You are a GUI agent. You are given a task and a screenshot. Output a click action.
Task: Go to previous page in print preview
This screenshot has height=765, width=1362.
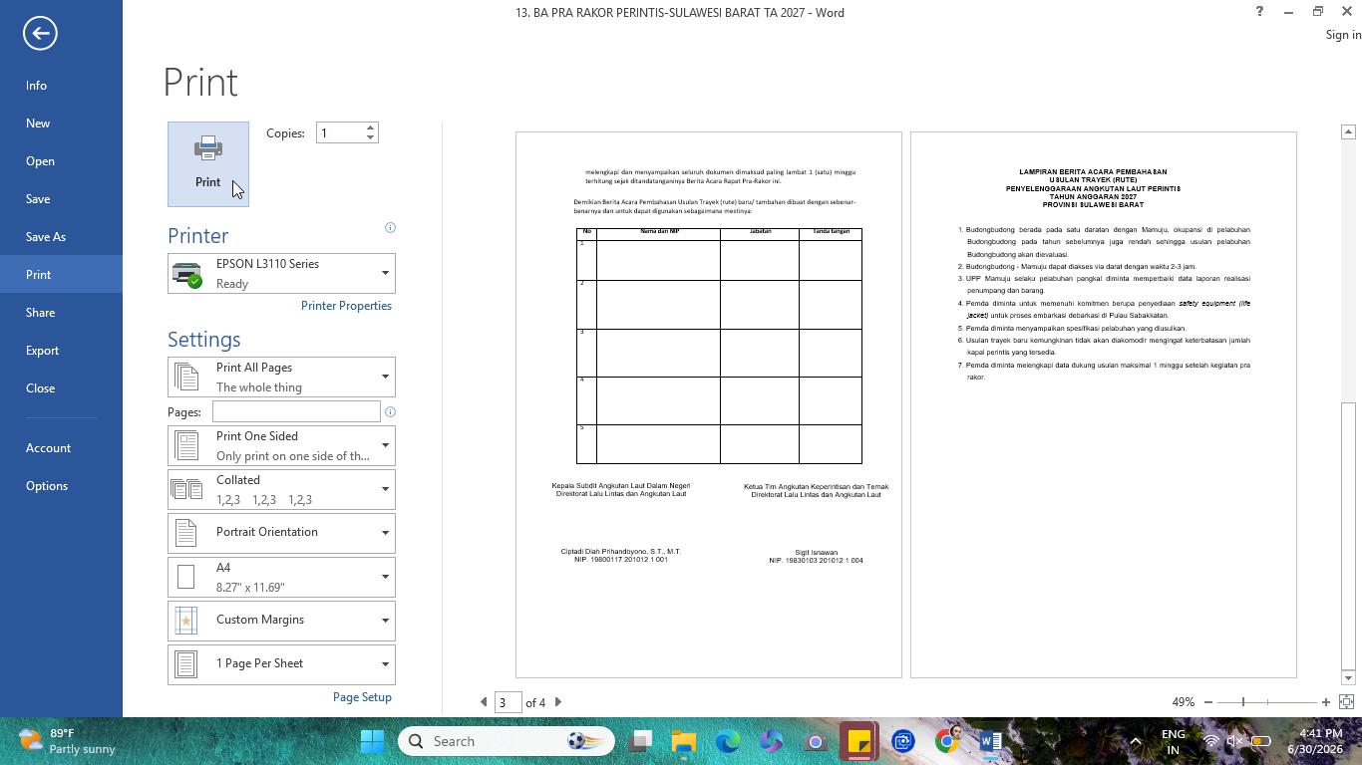(485, 702)
